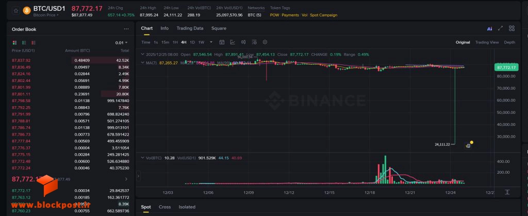Click the Payments token tag
This screenshot has width=528, height=216.
pos(290,15)
